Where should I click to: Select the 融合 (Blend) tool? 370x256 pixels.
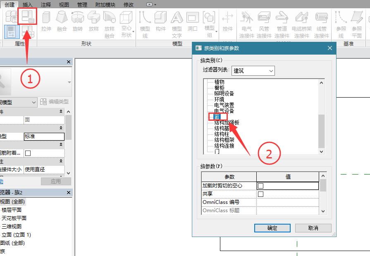point(62,22)
